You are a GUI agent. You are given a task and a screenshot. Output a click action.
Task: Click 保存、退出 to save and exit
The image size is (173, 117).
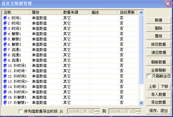[158, 111]
